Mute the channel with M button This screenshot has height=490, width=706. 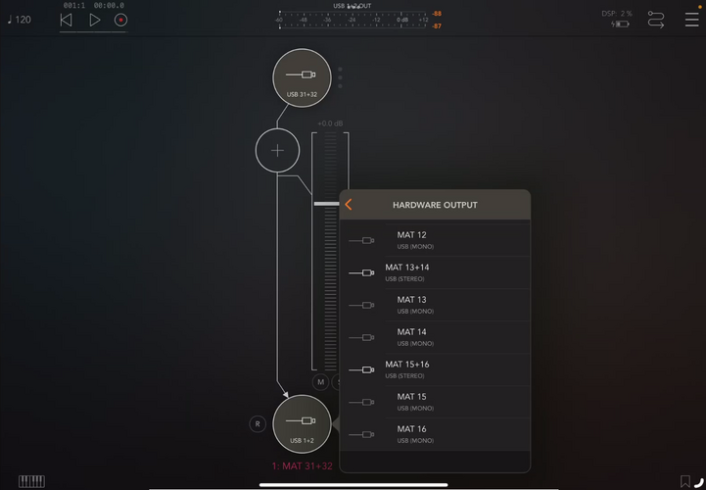click(x=320, y=382)
